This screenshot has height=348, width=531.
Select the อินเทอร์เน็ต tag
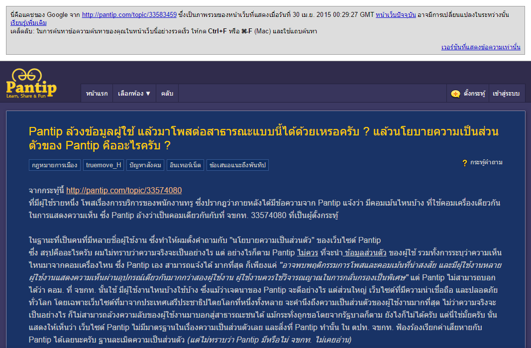point(185,165)
